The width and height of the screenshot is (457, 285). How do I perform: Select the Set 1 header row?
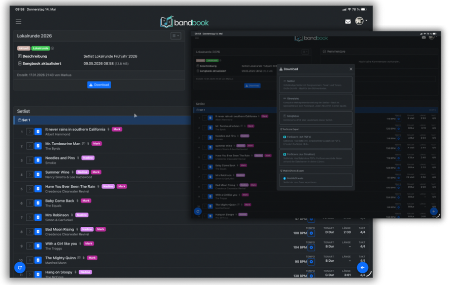coord(102,120)
